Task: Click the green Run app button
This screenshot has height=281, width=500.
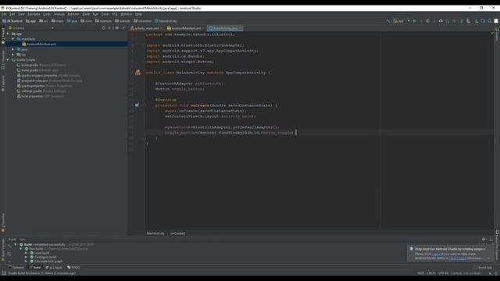Action: 415,21
